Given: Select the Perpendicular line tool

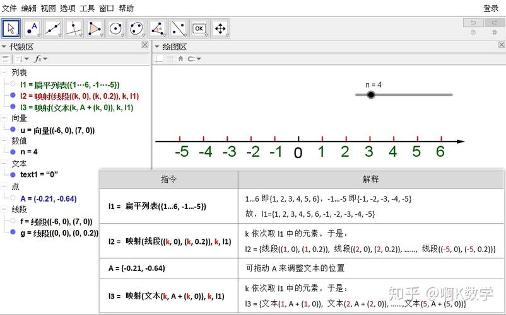Looking at the screenshot, I should pyautogui.click(x=74, y=29).
